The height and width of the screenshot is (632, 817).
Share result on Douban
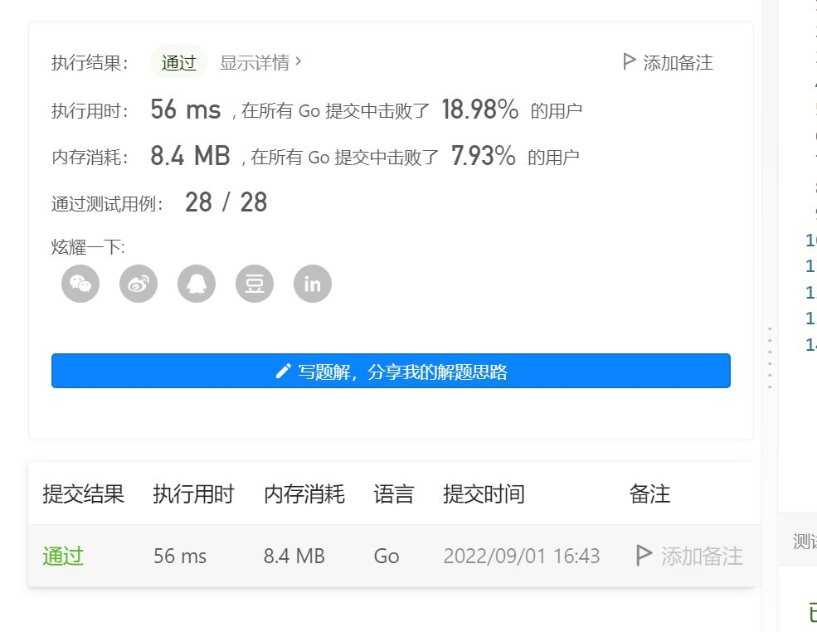point(254,284)
